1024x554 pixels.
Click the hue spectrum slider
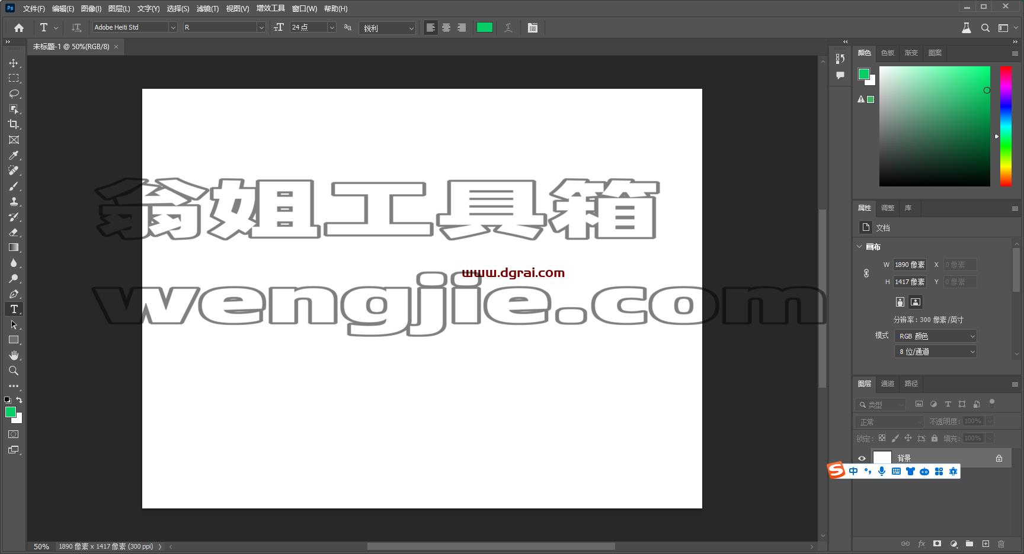tap(1006, 126)
